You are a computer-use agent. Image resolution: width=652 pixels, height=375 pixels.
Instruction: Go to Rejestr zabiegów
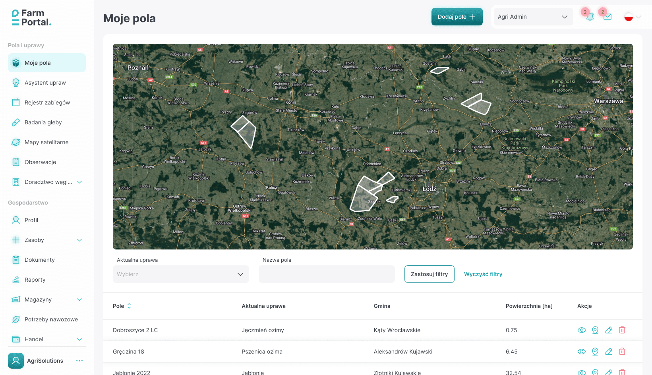[x=47, y=102]
